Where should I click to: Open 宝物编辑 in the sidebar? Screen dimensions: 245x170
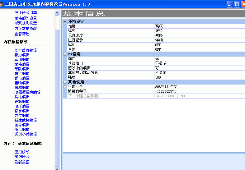pos(22,83)
